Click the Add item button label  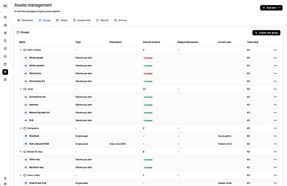(x=271, y=8)
